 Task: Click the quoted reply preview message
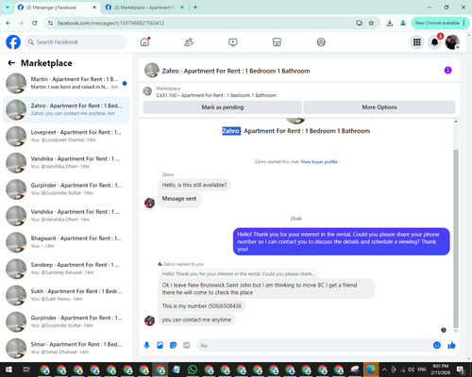(x=238, y=274)
